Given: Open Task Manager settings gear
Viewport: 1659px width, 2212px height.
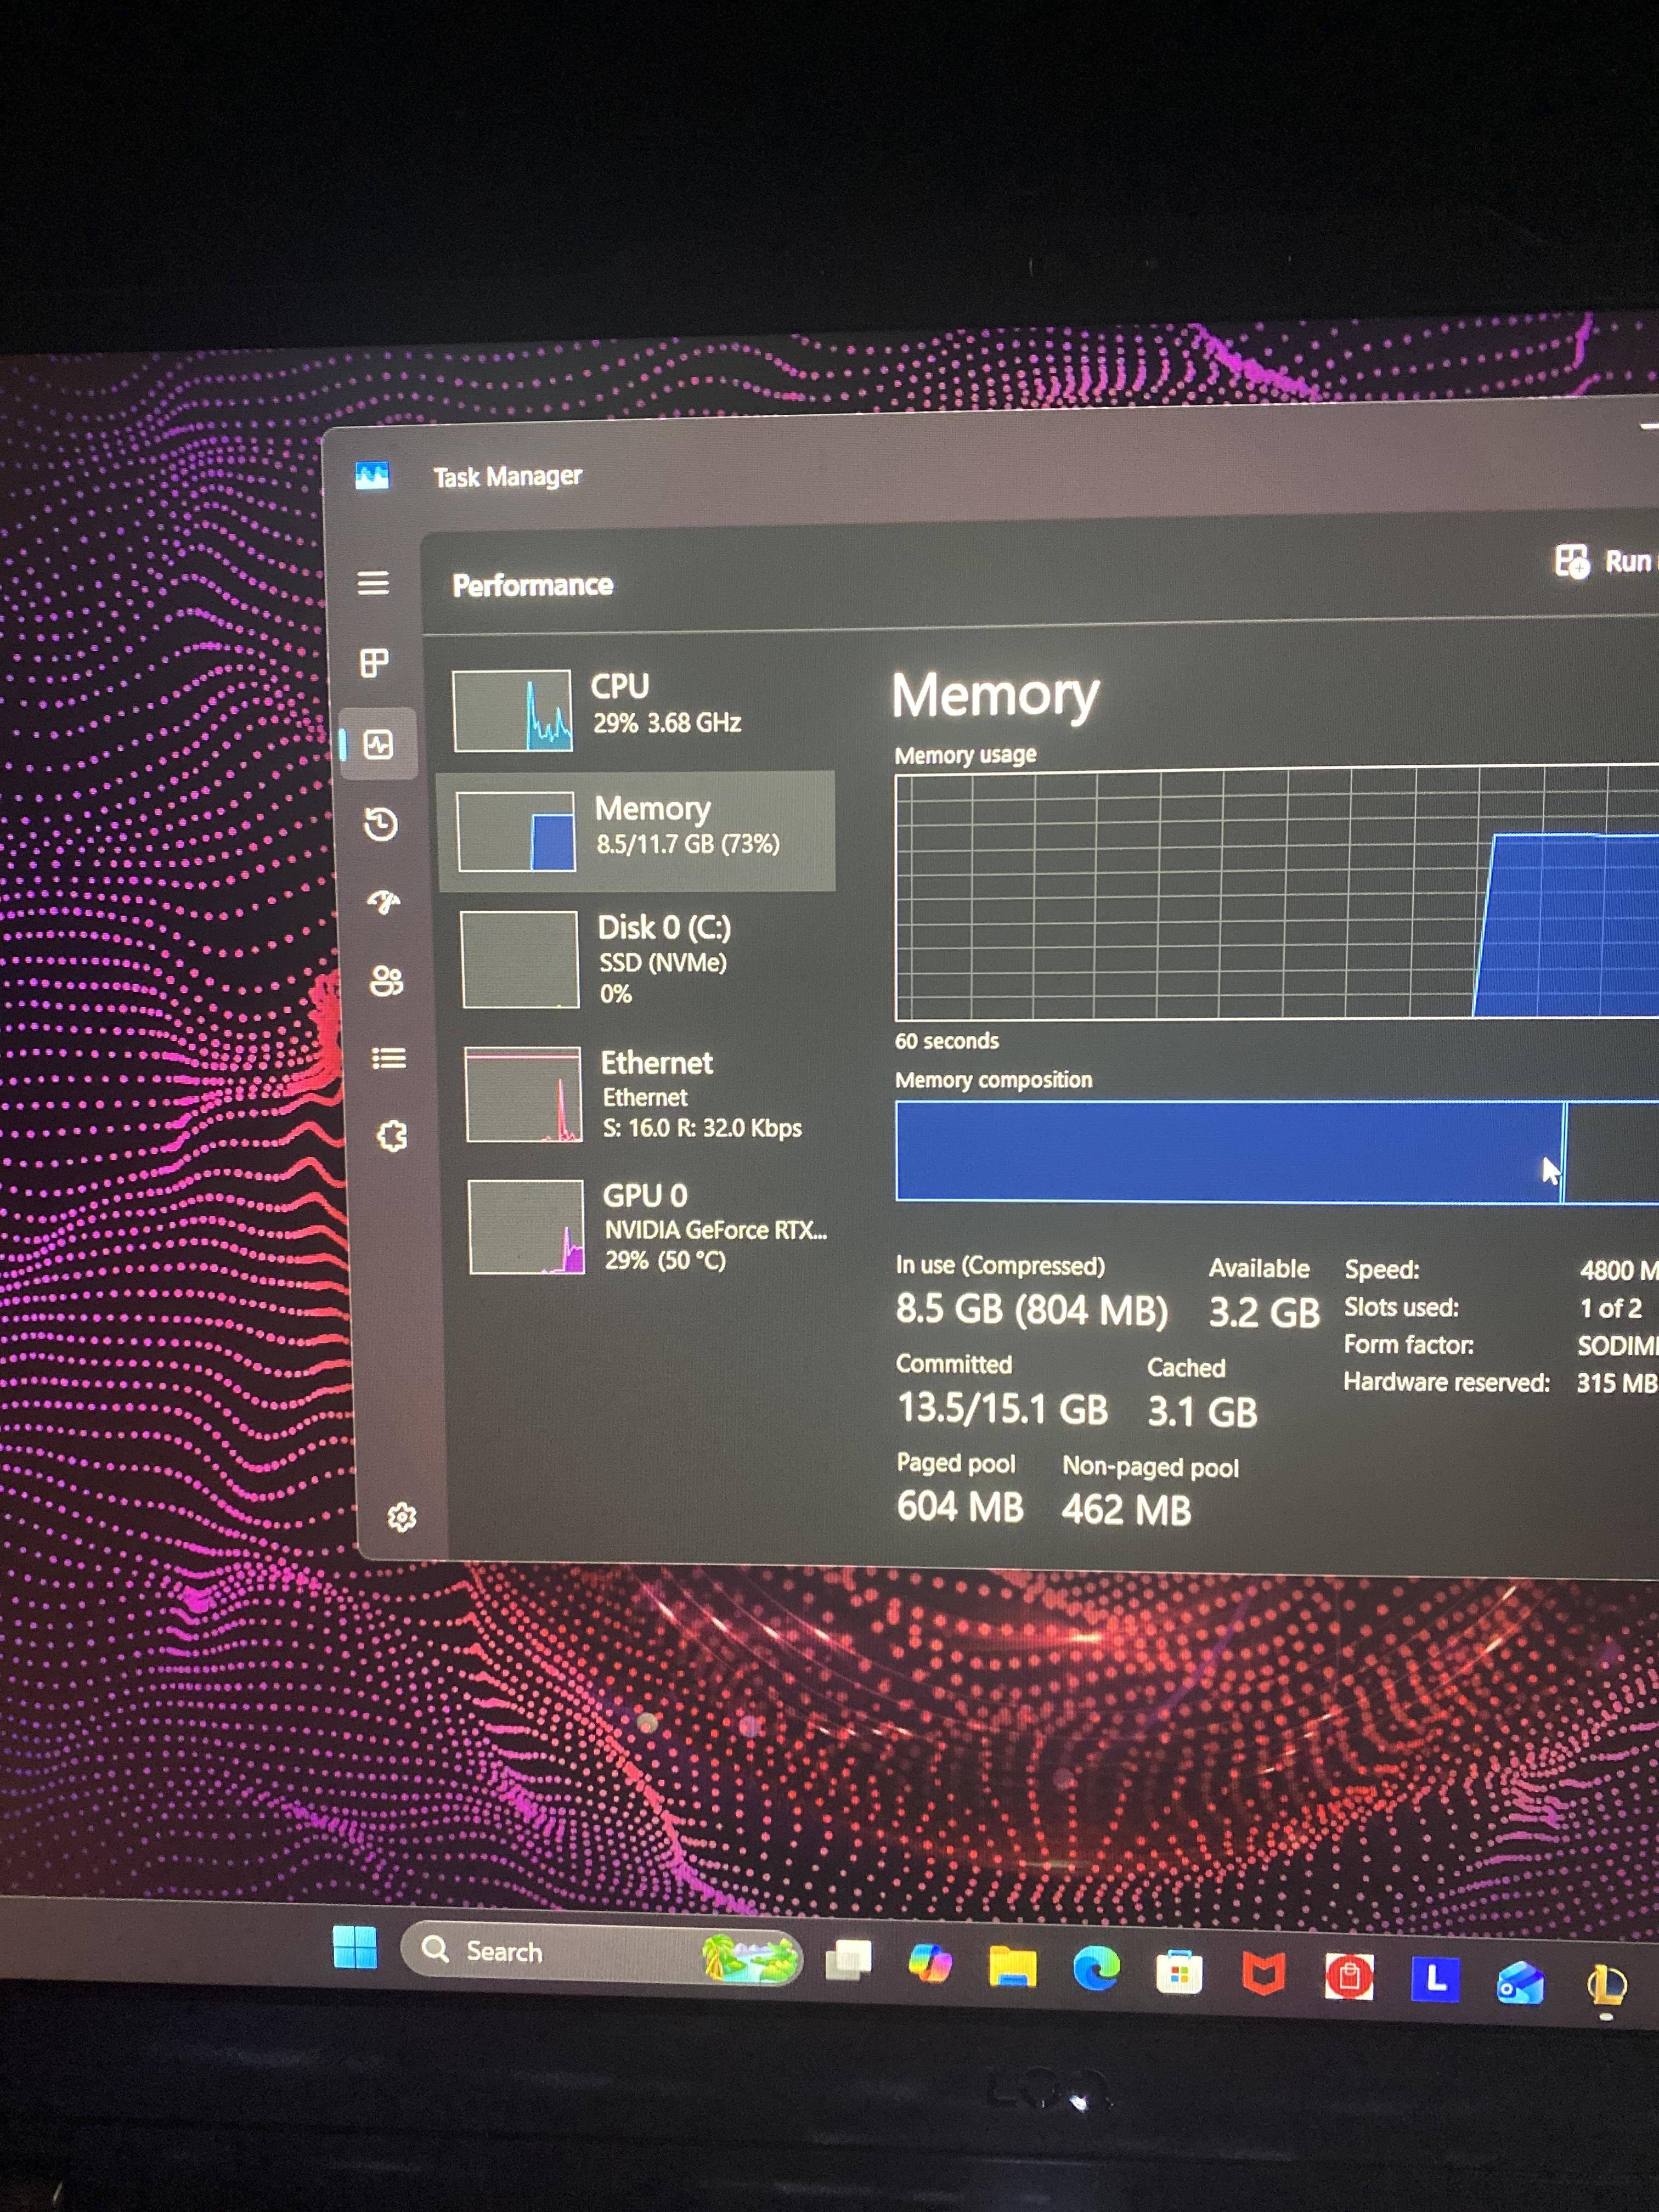Looking at the screenshot, I should 401,1517.
